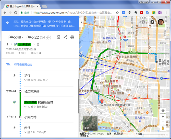This screenshot has height=139, width=171.
Task: Bookmark this page with the star icon
Action: 117,13
